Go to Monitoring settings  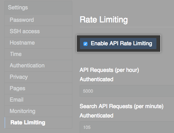38,111
